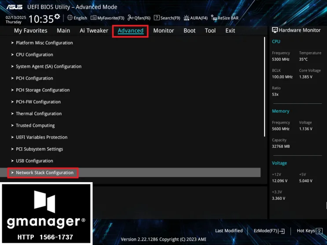Open the Ai Tweaker tab
Viewport: 327px width, 245px height.
pyautogui.click(x=94, y=31)
